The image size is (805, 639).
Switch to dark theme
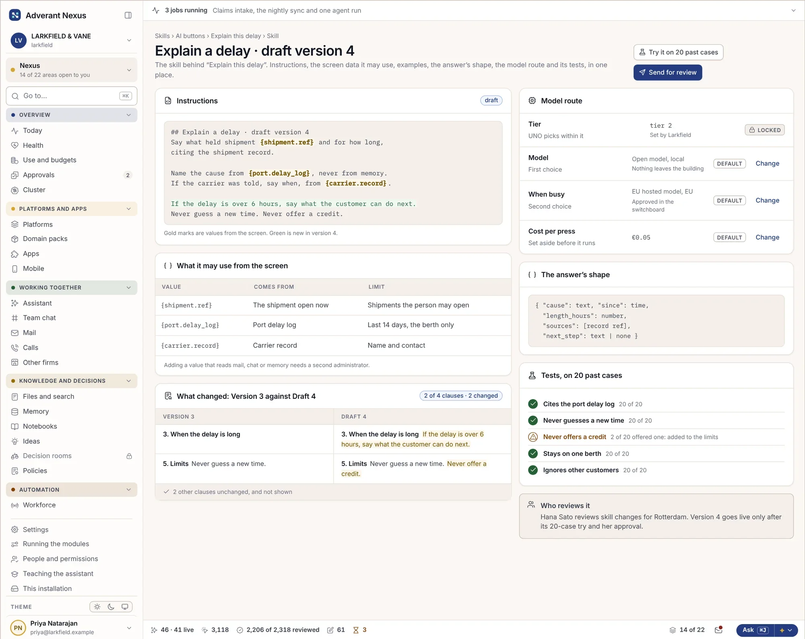pos(111,607)
